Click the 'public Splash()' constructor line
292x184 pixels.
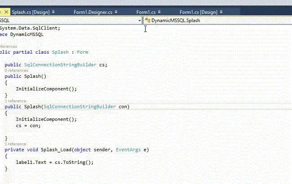pyautogui.click(x=25, y=76)
